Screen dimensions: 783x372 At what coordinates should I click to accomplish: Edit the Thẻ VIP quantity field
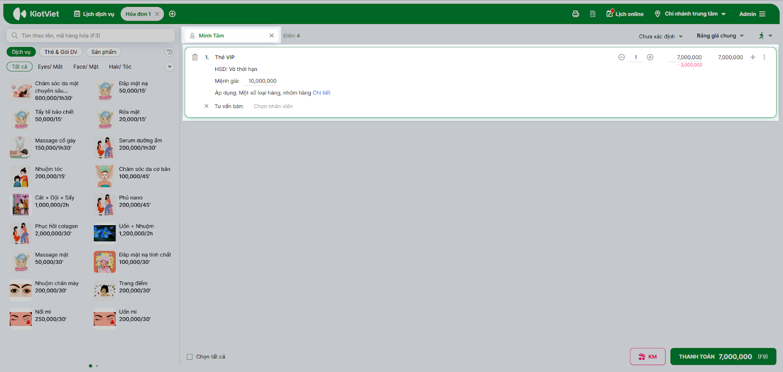pyautogui.click(x=636, y=57)
